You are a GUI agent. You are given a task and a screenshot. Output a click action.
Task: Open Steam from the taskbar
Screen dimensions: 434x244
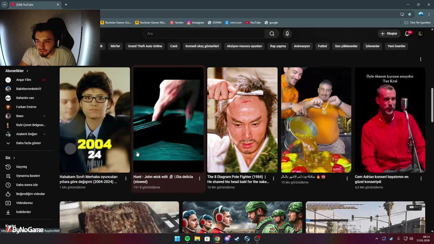point(237,239)
